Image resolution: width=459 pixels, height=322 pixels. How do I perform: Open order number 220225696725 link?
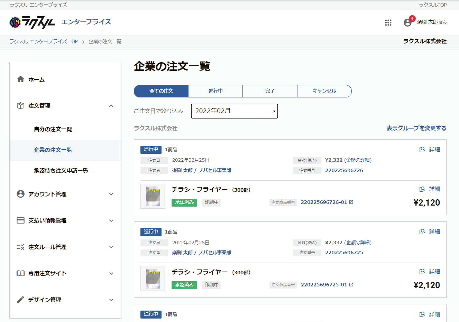pyautogui.click(x=344, y=253)
